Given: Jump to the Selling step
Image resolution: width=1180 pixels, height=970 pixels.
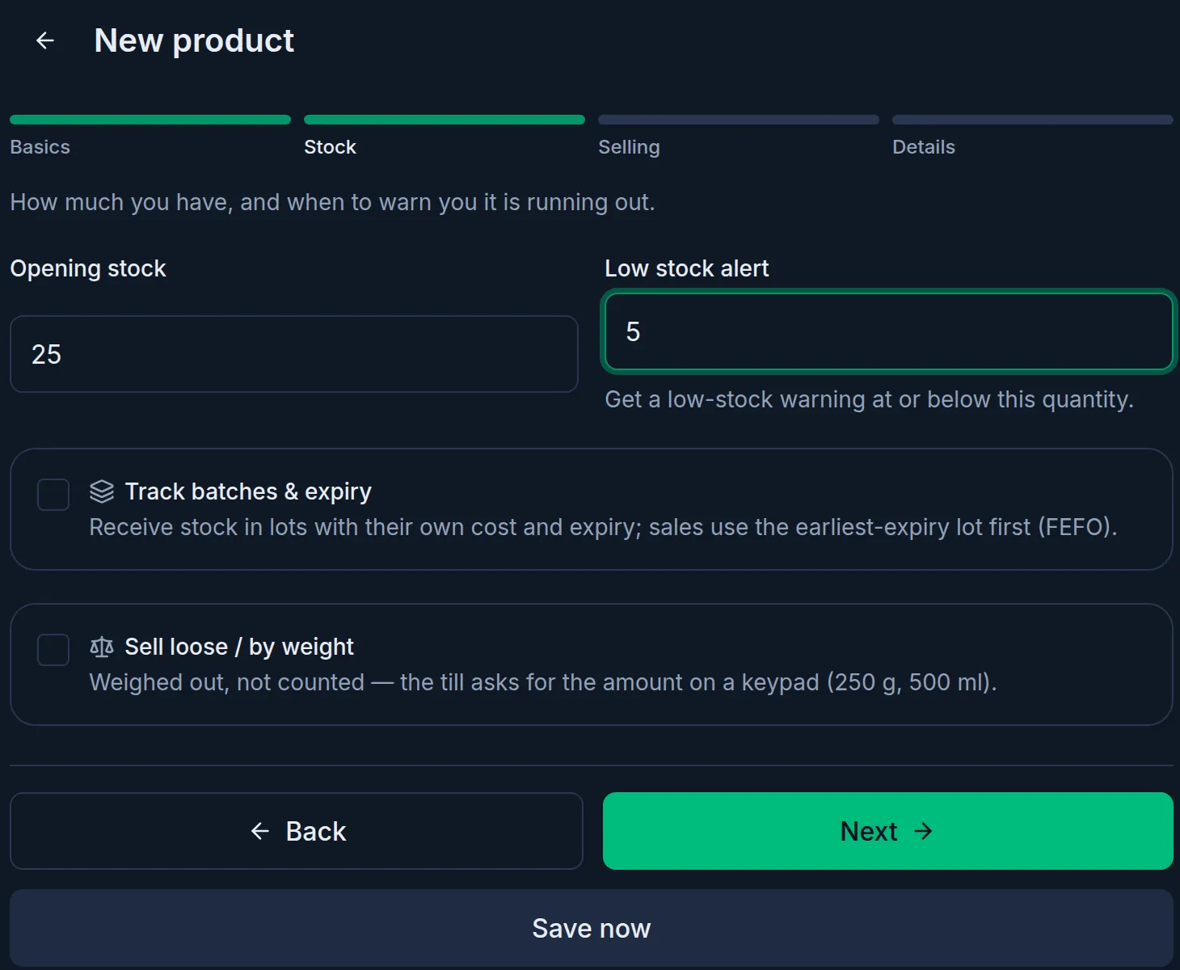Looking at the screenshot, I should 629,147.
